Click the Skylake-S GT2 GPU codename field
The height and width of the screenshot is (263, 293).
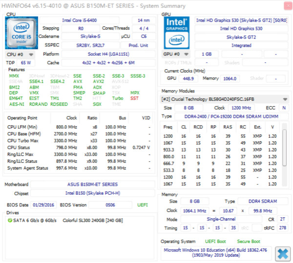click(241, 37)
